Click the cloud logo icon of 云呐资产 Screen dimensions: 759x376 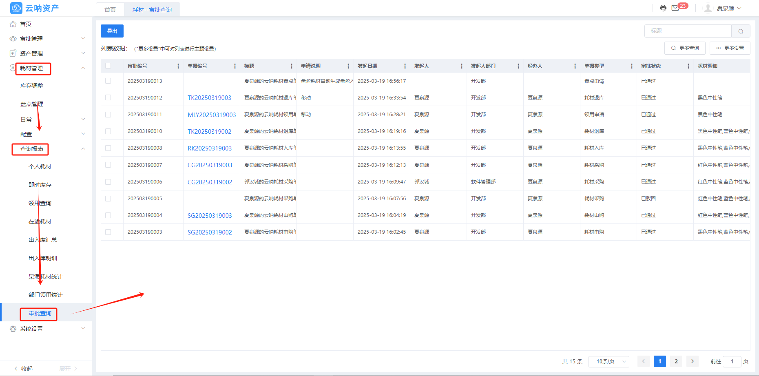point(16,8)
